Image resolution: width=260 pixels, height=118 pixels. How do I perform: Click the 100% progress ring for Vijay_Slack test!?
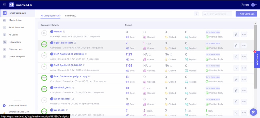[x=44, y=45]
